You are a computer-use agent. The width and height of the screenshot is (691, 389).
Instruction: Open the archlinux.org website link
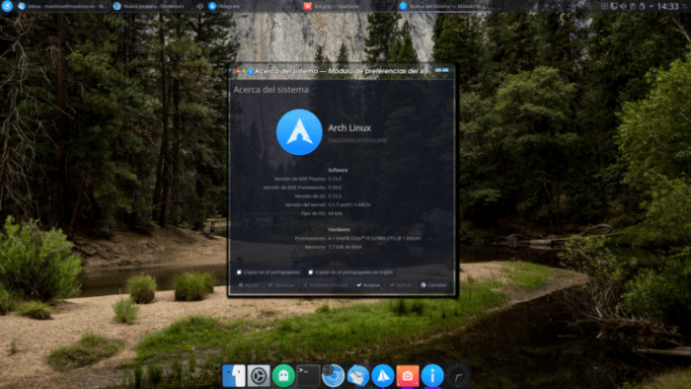(x=357, y=139)
